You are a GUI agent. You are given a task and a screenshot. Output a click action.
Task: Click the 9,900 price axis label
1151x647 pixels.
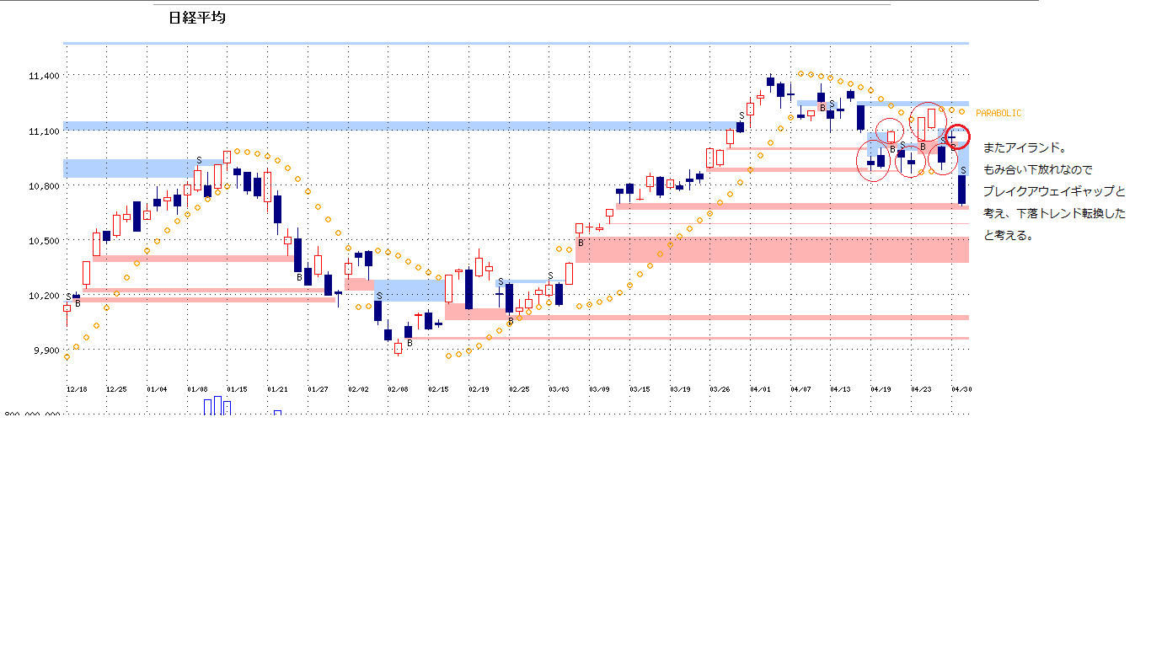coord(44,350)
